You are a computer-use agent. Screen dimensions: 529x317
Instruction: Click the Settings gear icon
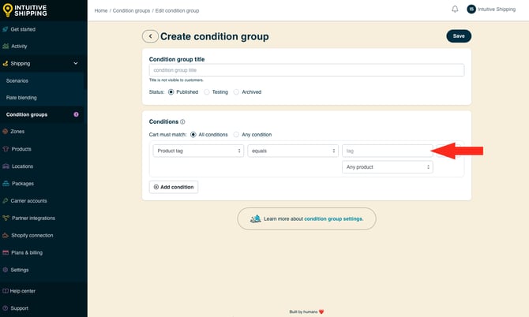(5, 270)
